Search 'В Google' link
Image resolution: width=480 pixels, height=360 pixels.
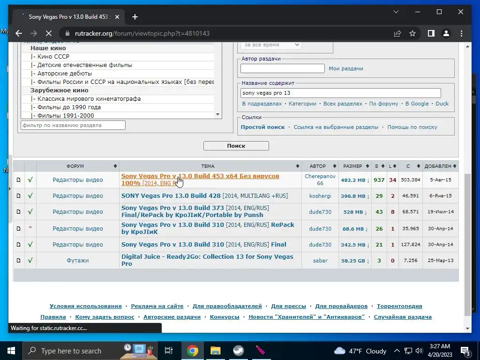[x=417, y=104]
